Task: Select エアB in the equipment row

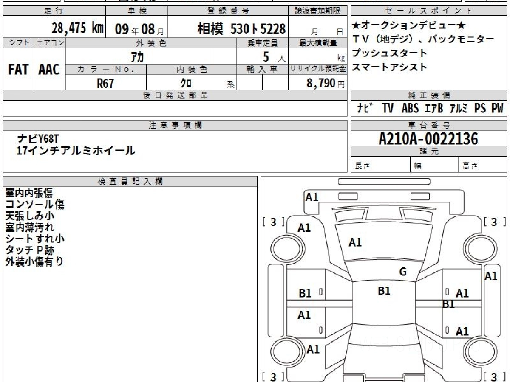Action: [x=433, y=108]
